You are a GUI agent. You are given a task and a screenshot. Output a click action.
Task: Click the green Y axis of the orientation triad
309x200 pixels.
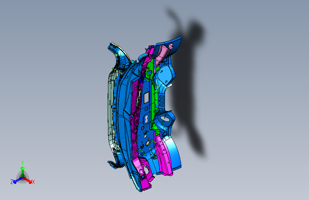coord(22,171)
